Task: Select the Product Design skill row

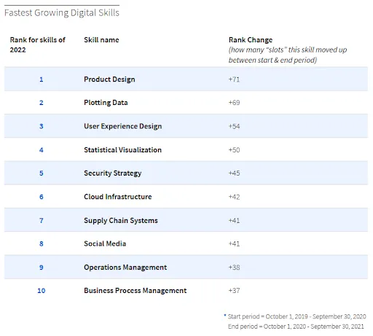Action: point(186,79)
